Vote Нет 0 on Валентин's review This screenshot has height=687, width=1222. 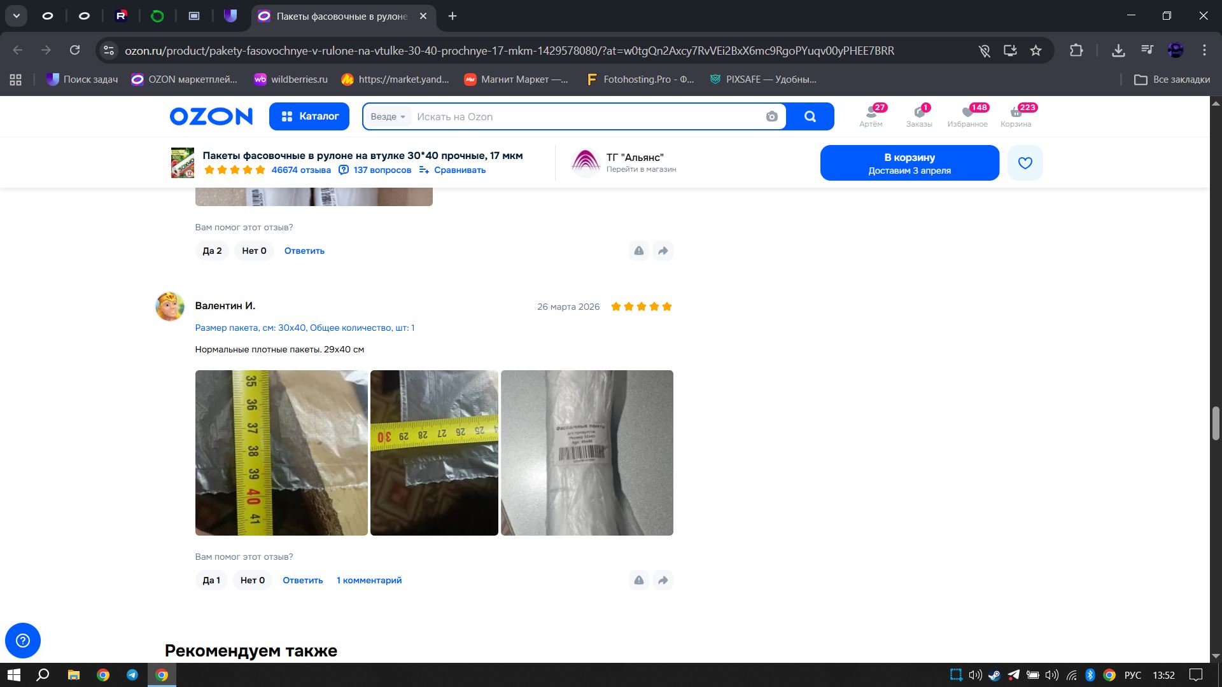pyautogui.click(x=253, y=580)
